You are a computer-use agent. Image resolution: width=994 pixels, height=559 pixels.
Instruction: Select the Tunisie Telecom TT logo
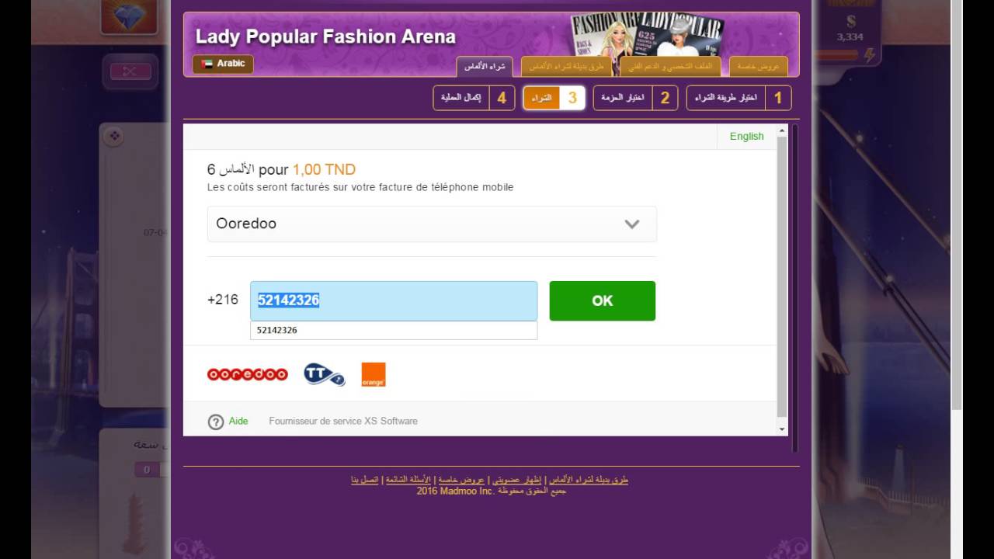324,374
